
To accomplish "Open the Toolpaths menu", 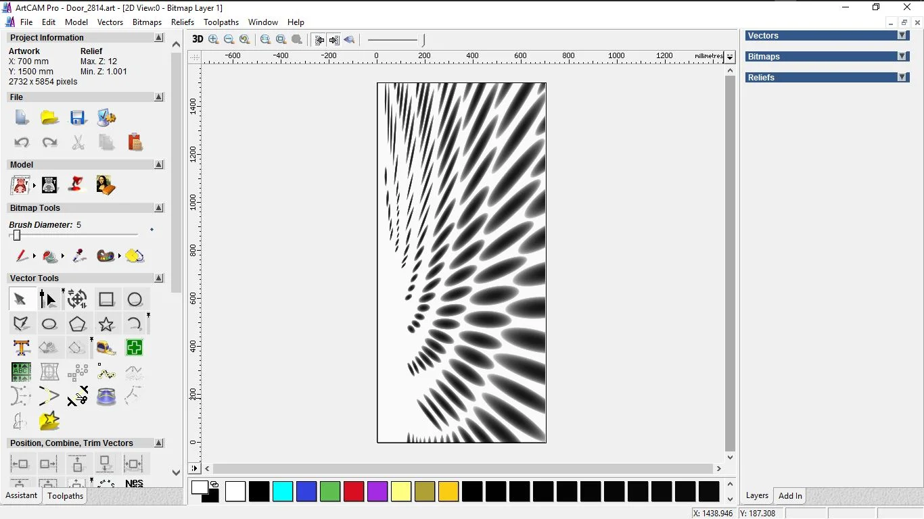I will pyautogui.click(x=221, y=22).
